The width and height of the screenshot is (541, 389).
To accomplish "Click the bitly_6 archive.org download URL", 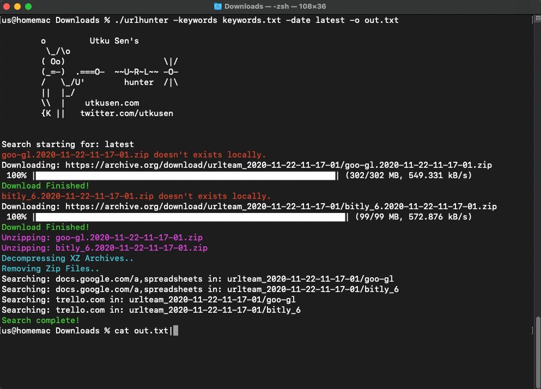I will click(281, 206).
